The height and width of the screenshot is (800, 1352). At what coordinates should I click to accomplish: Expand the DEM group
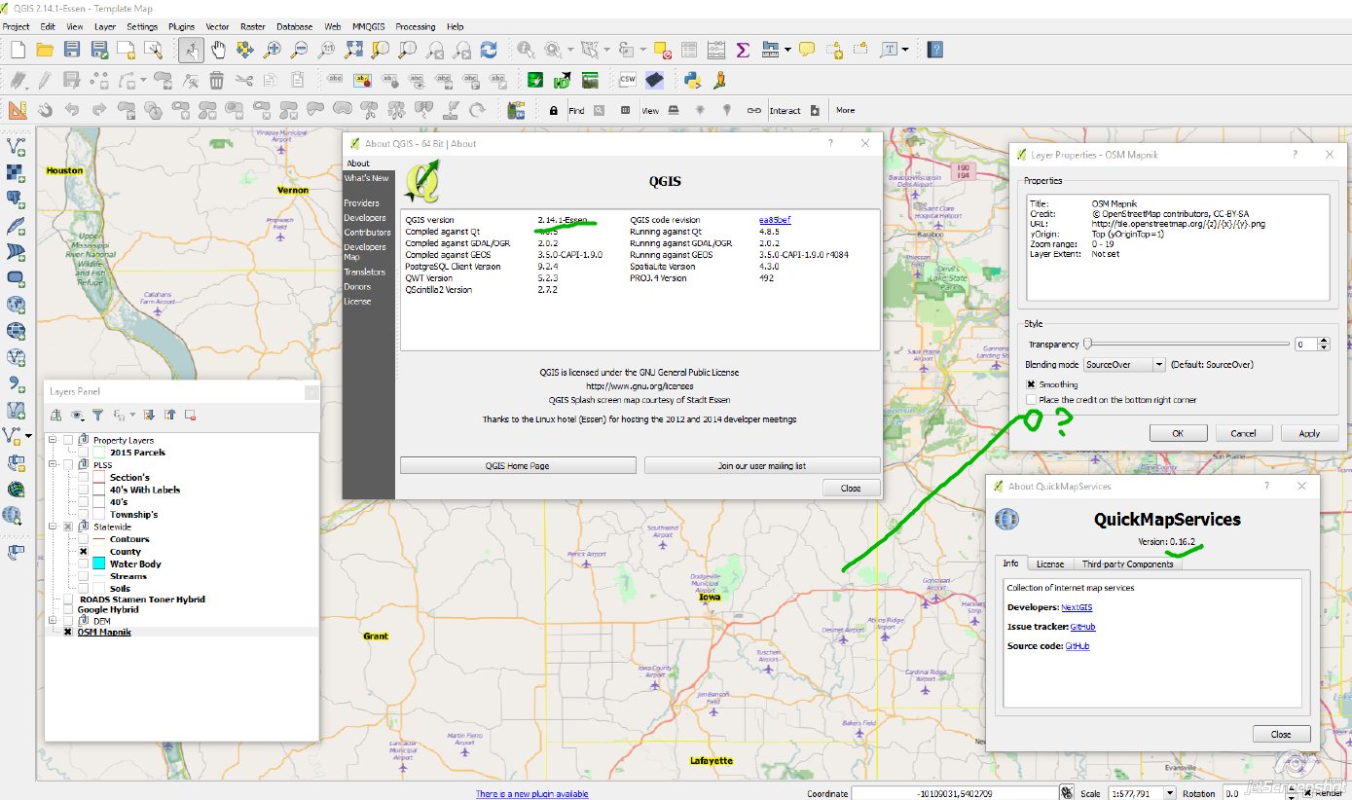pos(52,621)
